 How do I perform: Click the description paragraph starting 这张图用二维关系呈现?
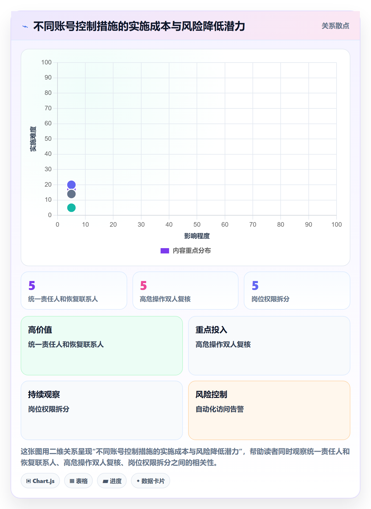pyautogui.click(x=185, y=457)
